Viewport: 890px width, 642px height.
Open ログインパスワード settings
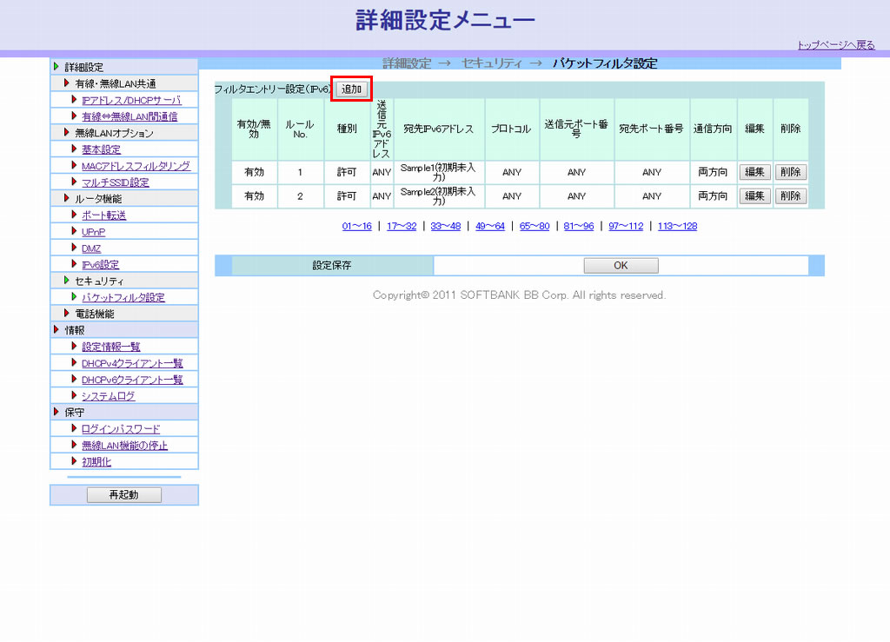(x=121, y=429)
